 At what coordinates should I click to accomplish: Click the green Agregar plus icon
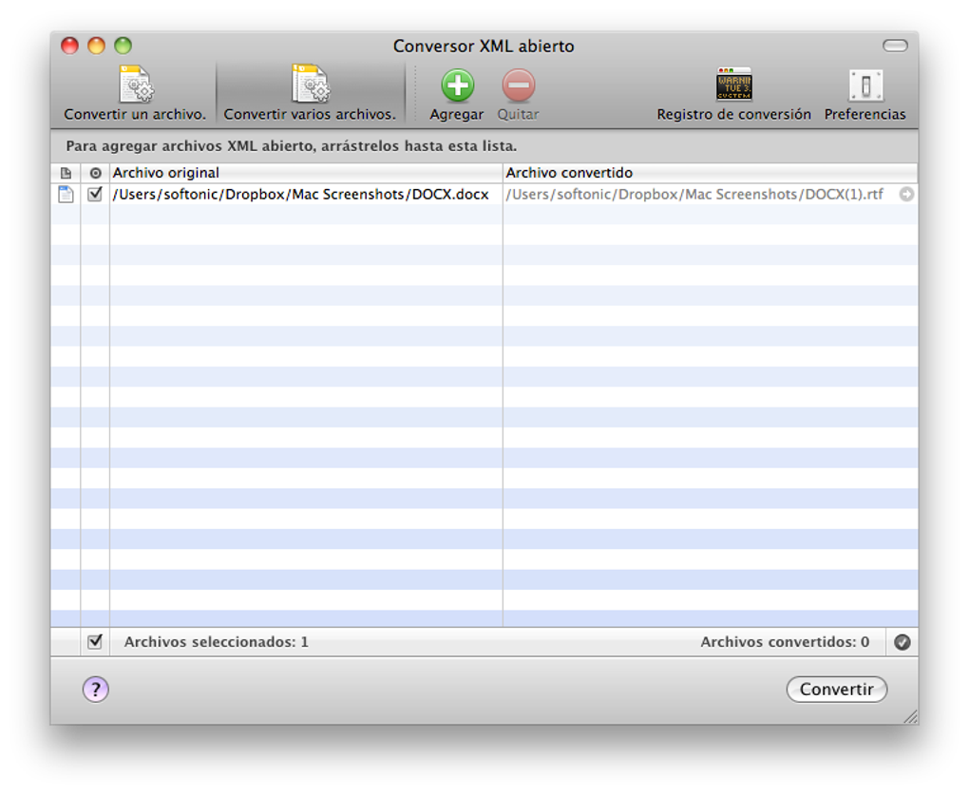coord(457,85)
